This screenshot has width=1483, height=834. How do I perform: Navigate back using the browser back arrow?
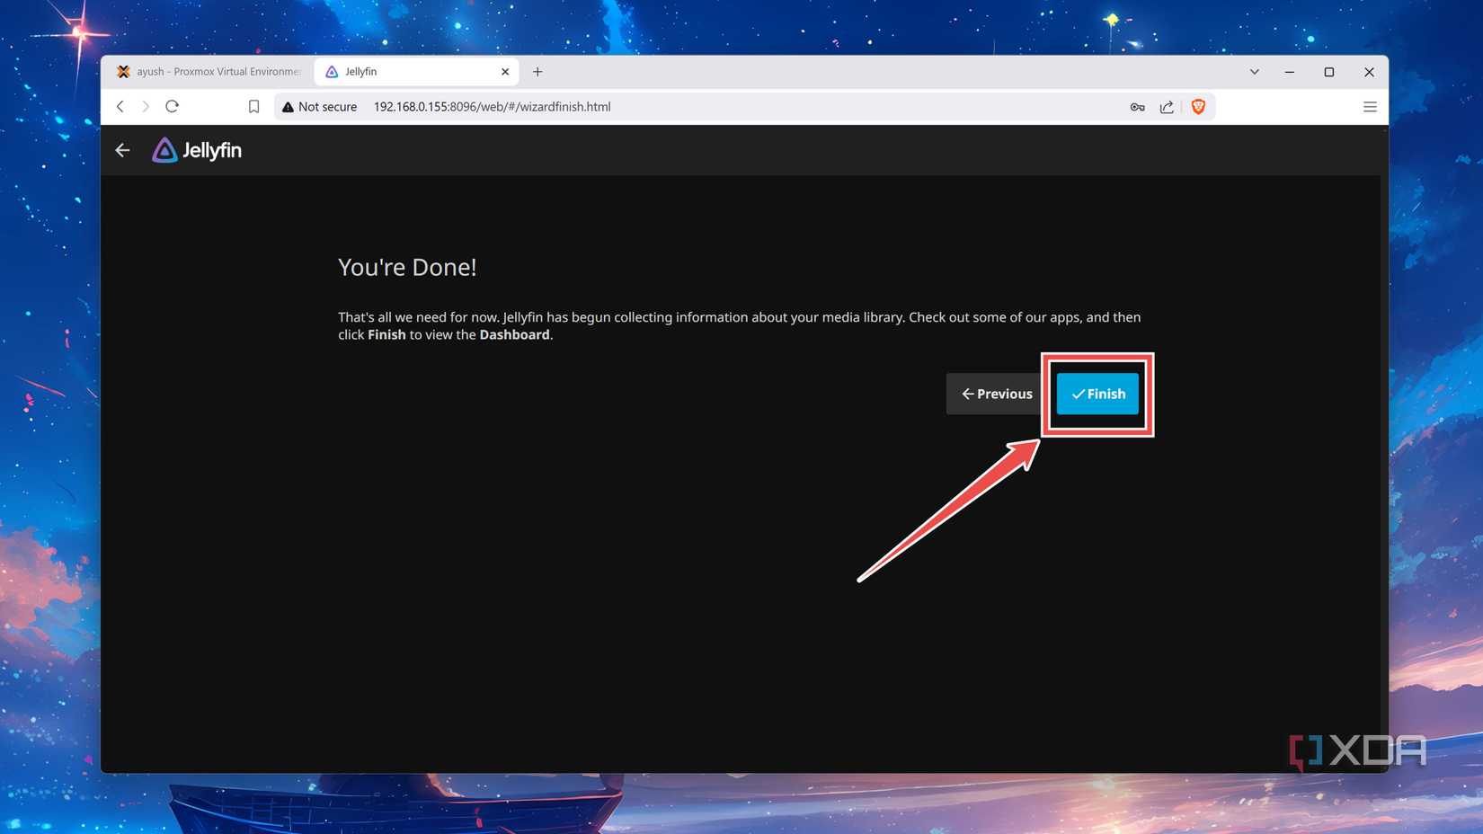[120, 106]
